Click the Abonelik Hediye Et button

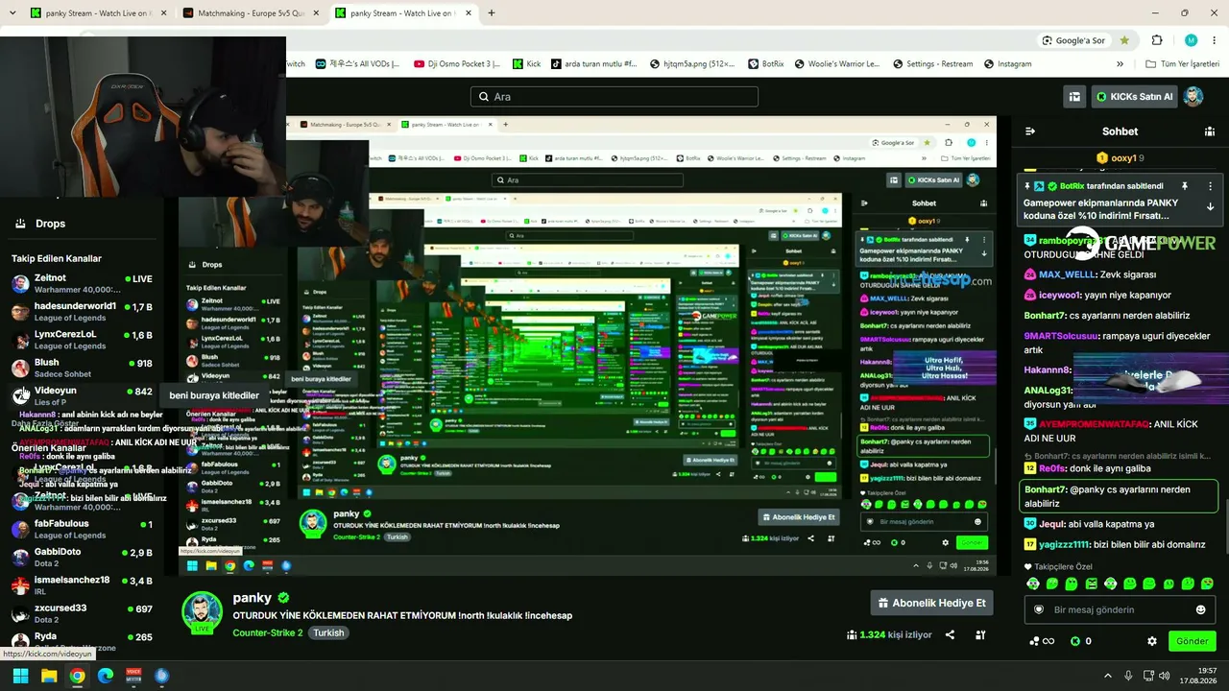click(x=931, y=603)
